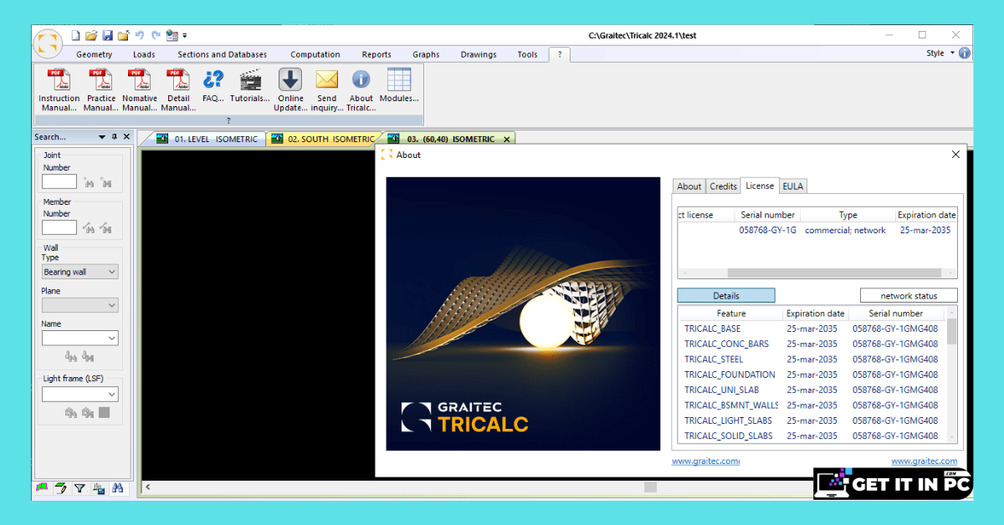The image size is (1004, 525).
Task: Close the Search panel
Action: 126,136
